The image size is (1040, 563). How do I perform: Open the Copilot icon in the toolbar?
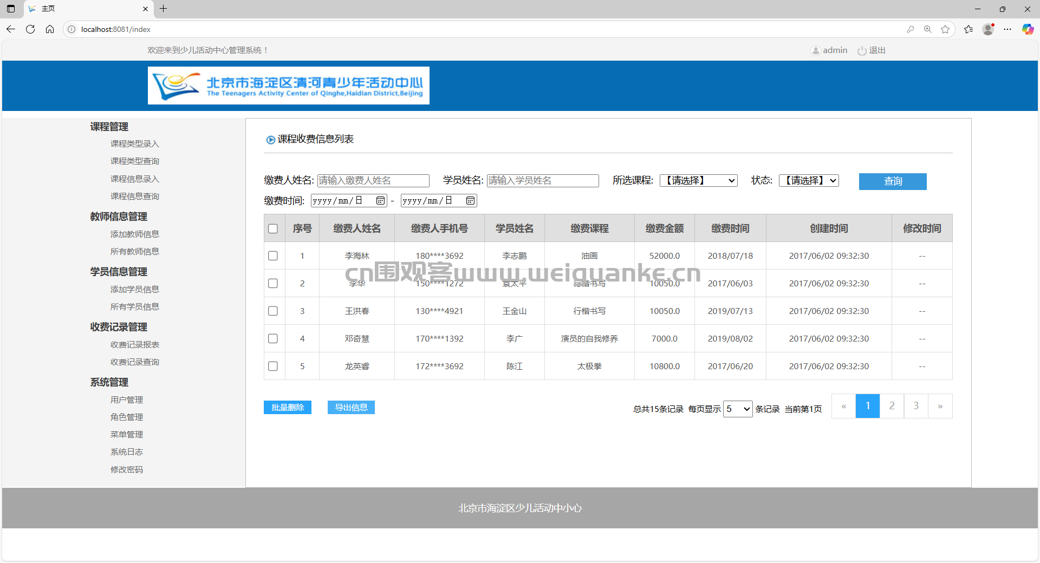pos(1028,29)
